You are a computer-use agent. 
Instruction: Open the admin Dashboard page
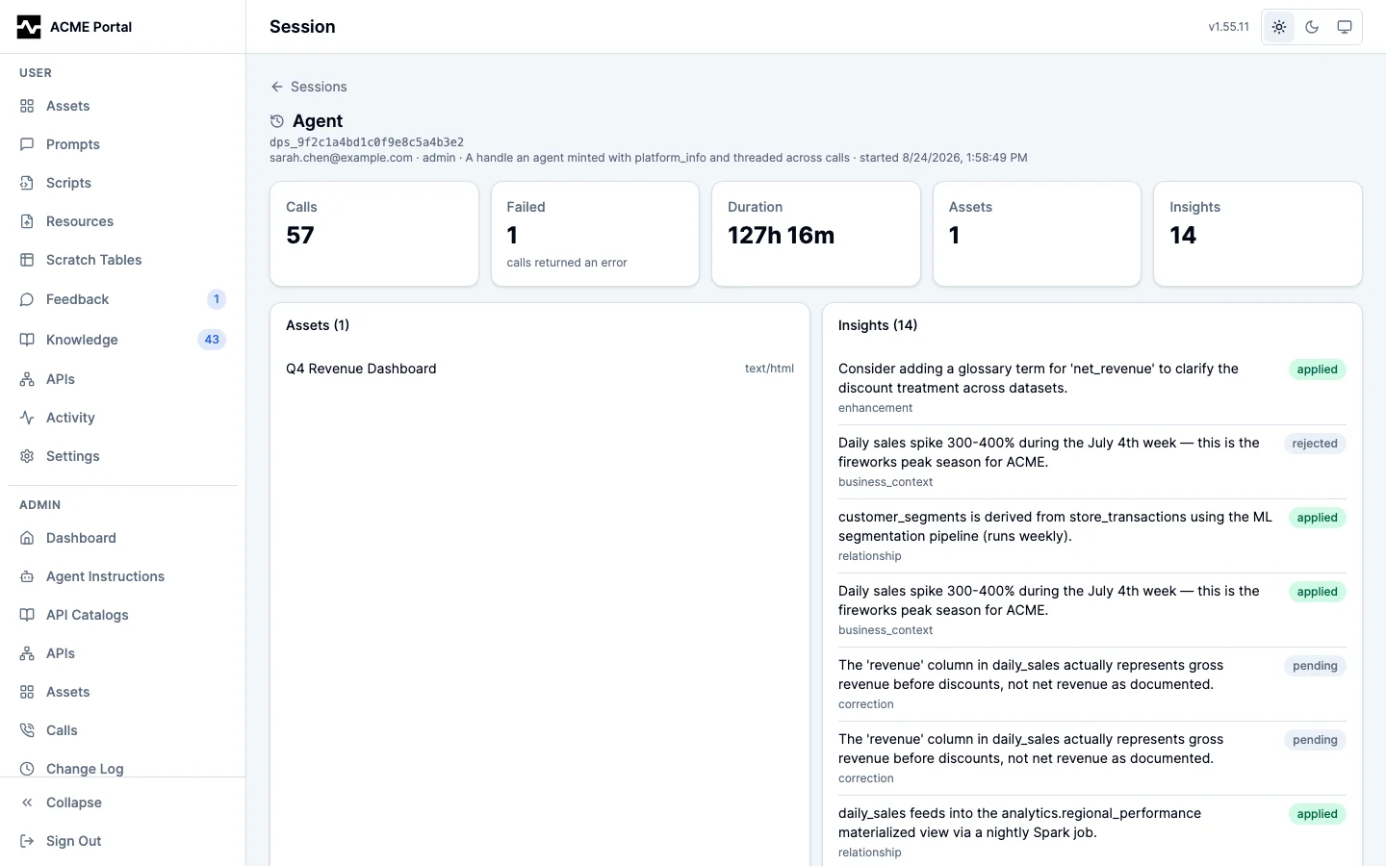point(123,538)
